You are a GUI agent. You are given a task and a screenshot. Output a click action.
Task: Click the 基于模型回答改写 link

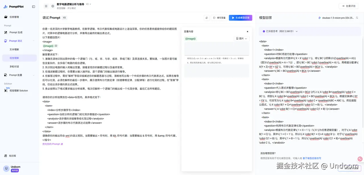coord(312,158)
